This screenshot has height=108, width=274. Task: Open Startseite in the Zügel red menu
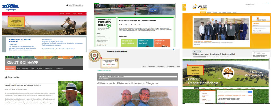pyautogui.click(x=62, y=13)
